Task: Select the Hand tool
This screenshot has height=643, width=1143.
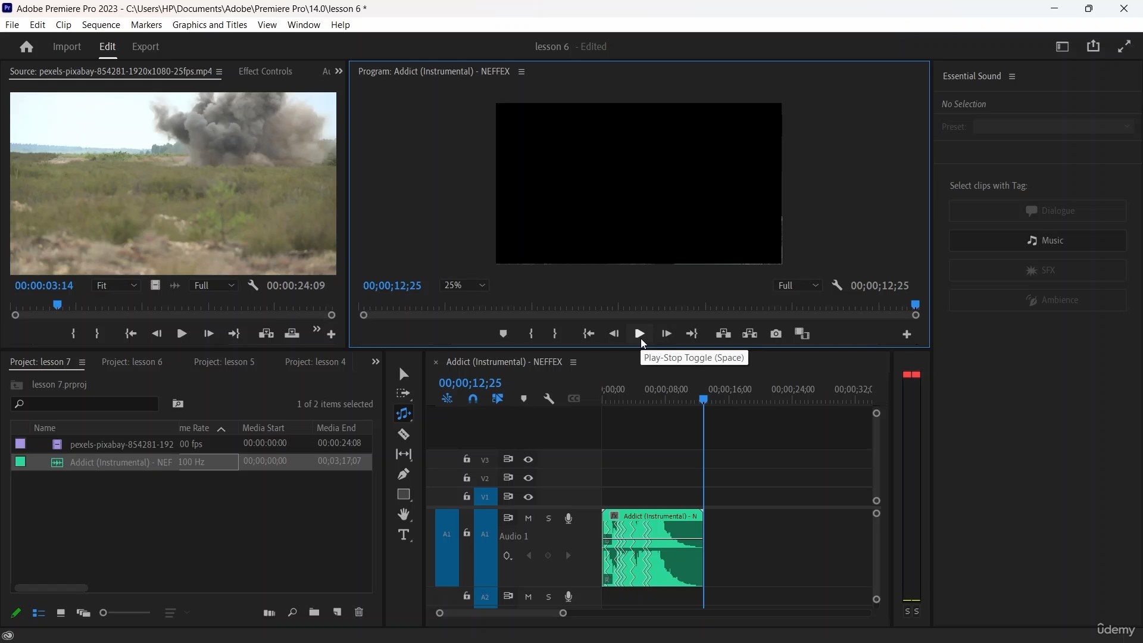Action: [404, 514]
